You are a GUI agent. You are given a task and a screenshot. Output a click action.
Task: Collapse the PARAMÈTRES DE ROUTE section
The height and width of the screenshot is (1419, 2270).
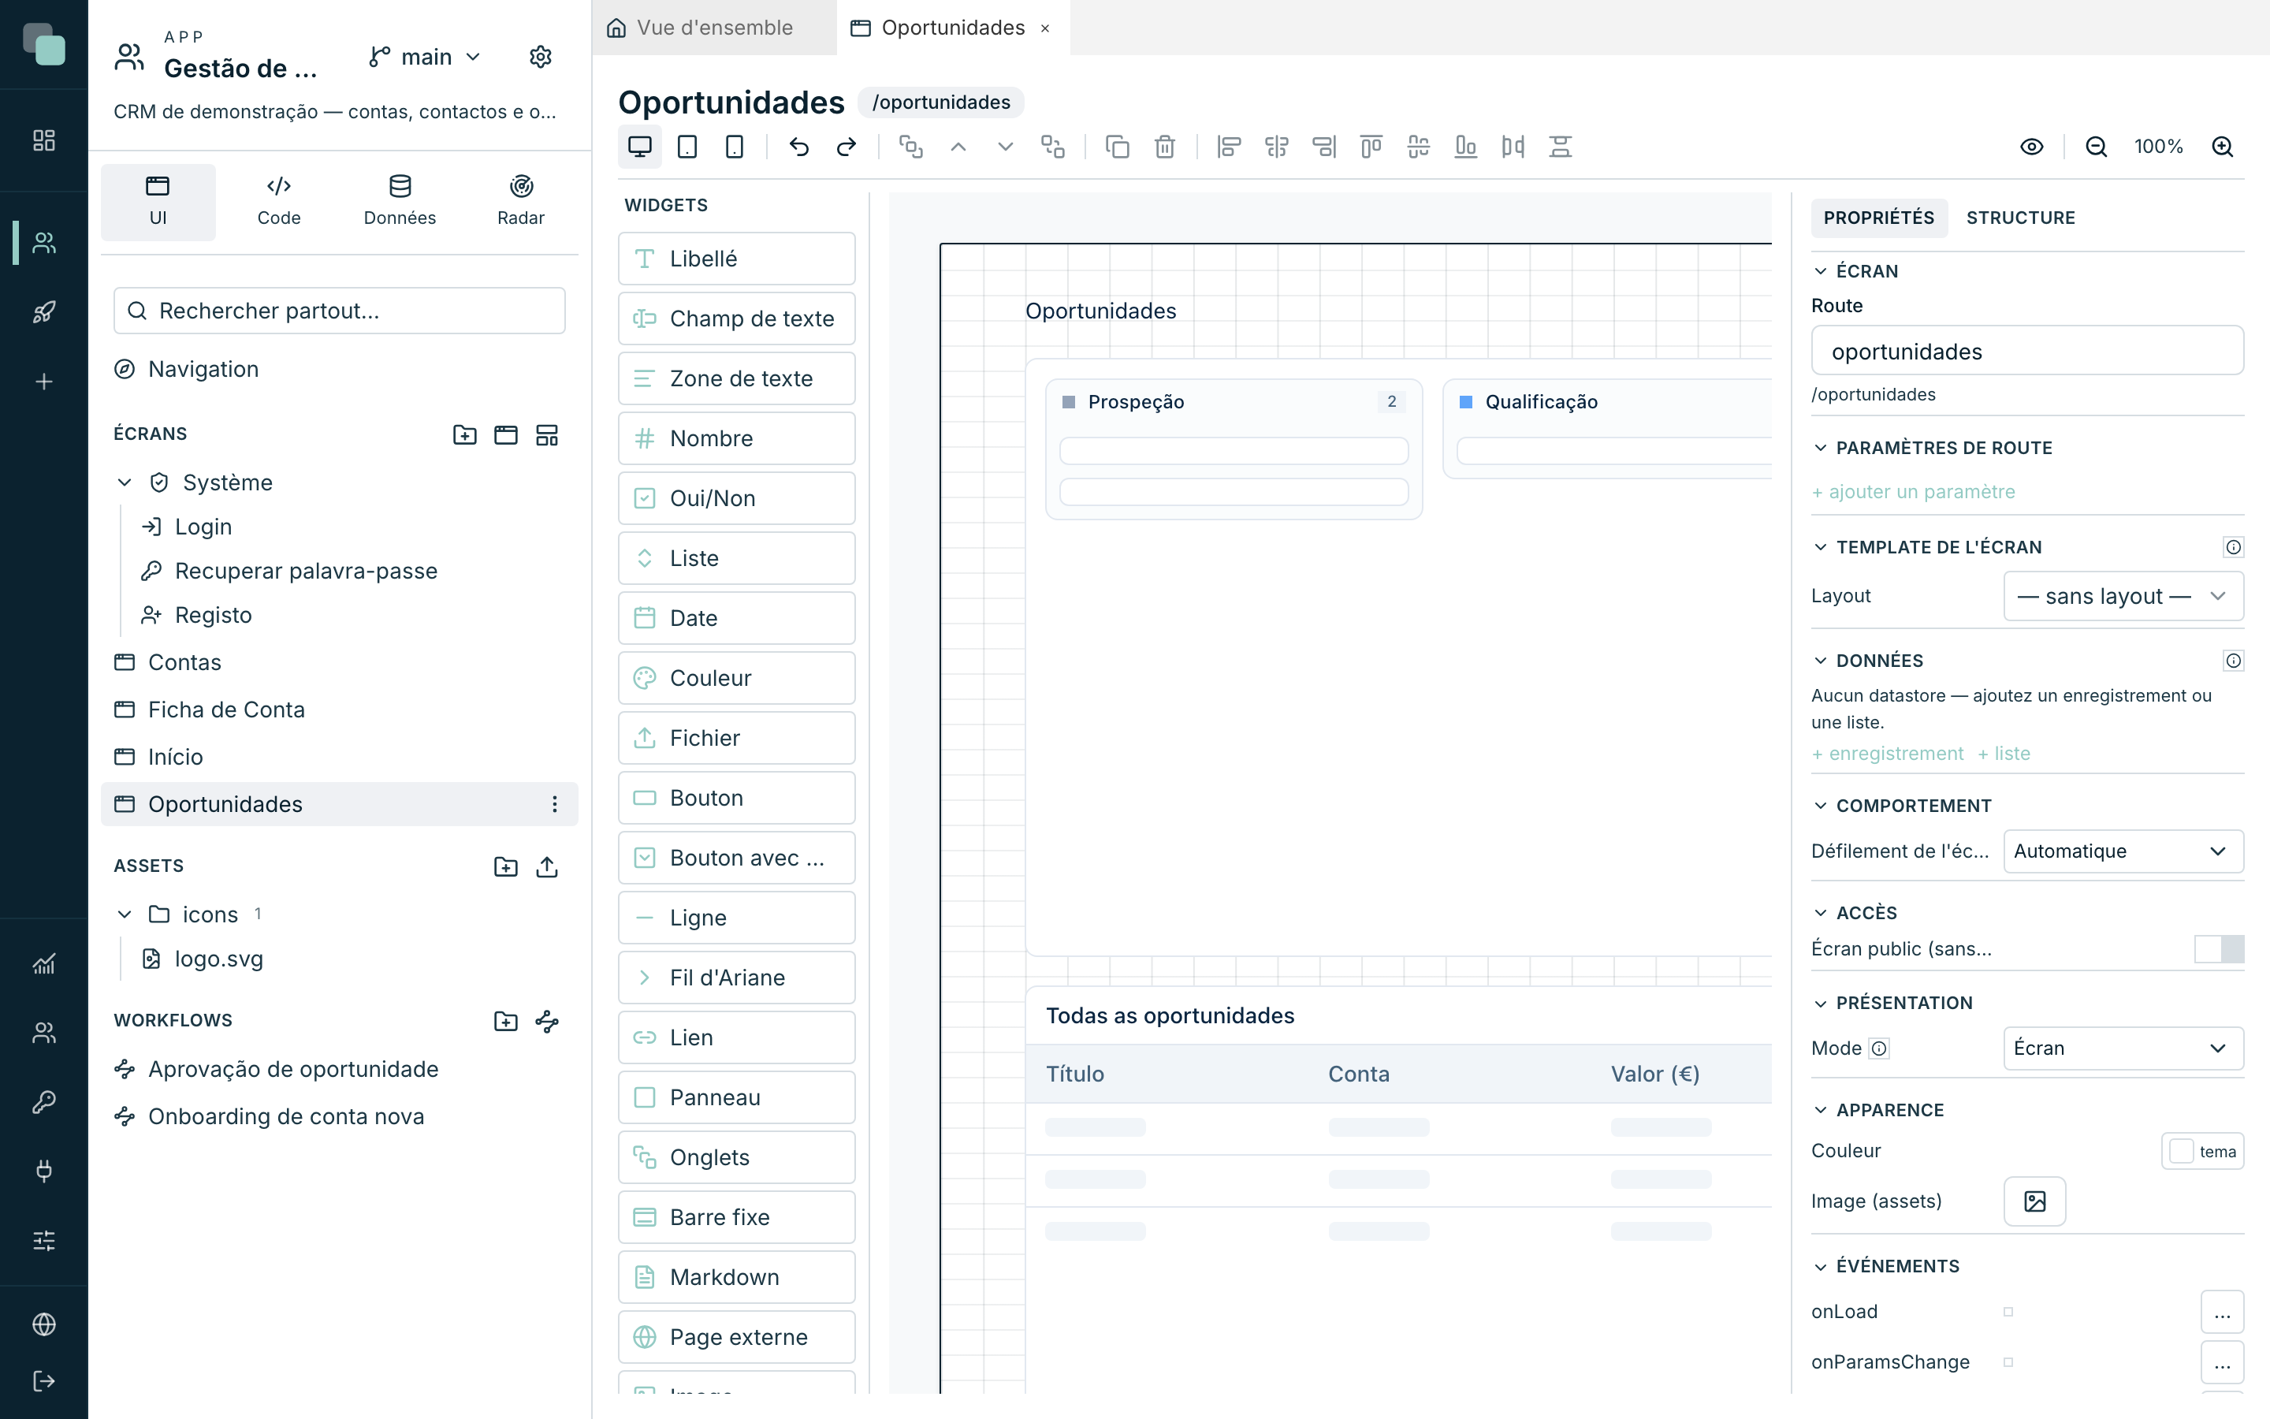[1820, 448]
